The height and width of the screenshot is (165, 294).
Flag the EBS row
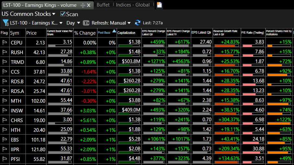5,140
